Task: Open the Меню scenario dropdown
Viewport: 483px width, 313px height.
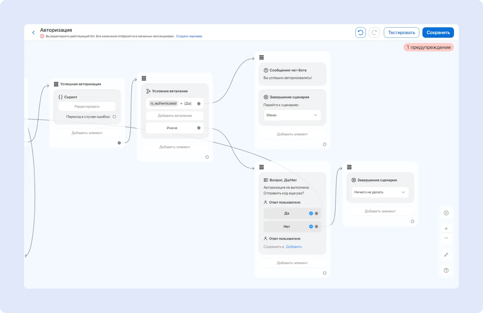Action: tap(292, 115)
